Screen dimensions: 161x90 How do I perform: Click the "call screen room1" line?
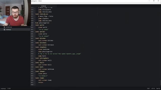pyautogui.click(x=45, y=80)
